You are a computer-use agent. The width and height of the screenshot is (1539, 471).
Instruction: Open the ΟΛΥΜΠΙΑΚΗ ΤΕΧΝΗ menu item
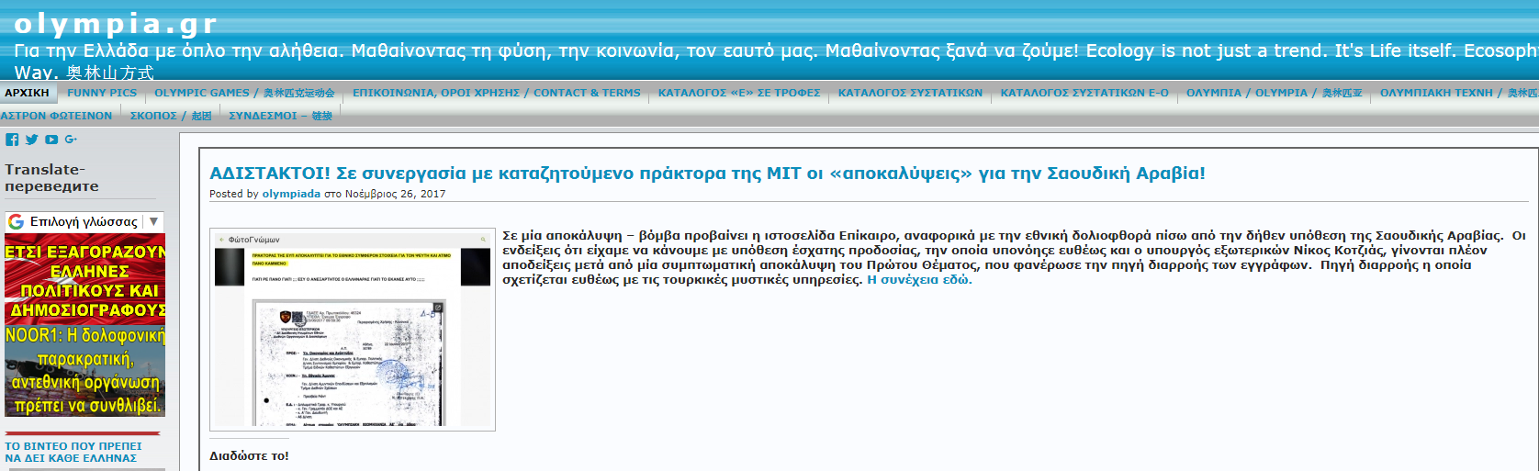pyautogui.click(x=1458, y=93)
